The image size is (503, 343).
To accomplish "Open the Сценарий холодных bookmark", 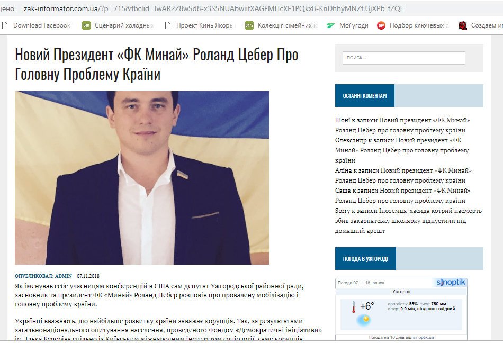I will click(x=119, y=25).
